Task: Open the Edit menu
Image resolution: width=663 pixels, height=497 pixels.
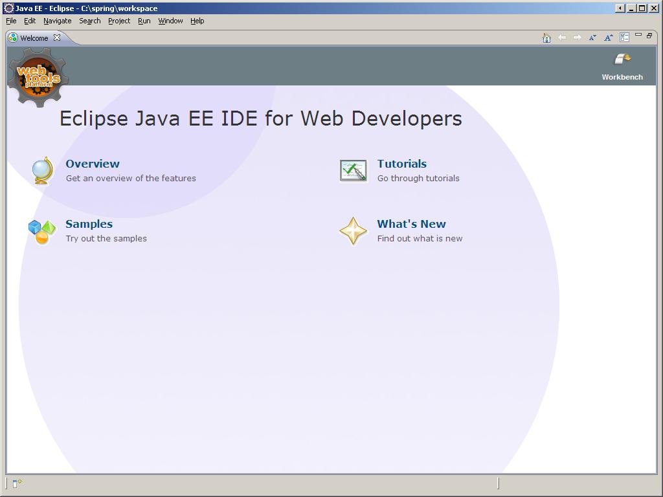Action: coord(30,21)
